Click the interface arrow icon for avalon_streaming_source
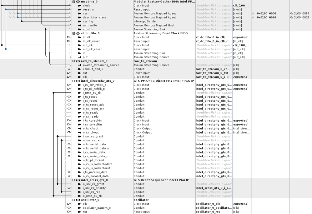 (80, 65)
